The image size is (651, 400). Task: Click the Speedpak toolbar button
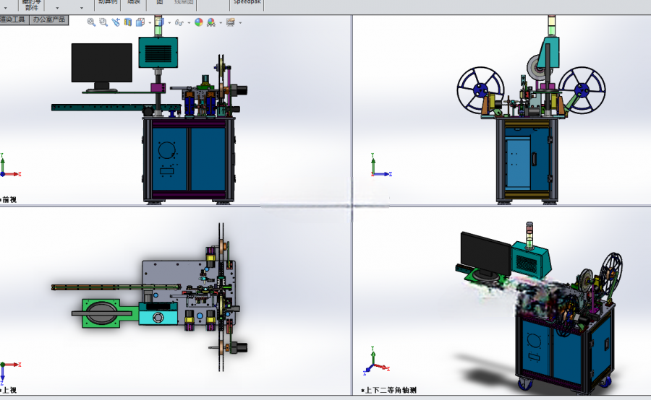tap(247, 4)
